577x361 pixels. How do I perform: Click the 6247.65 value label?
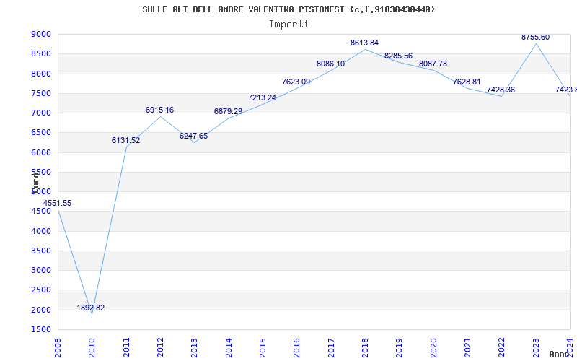(x=193, y=136)
